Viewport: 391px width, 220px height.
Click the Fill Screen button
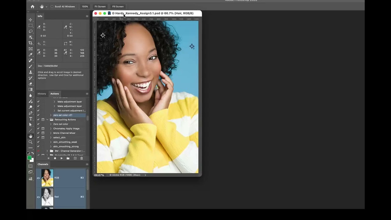(x=118, y=6)
